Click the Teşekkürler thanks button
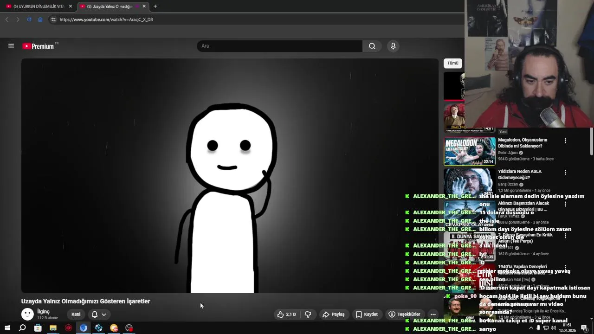Screen dimensions: 594x334 404,315
